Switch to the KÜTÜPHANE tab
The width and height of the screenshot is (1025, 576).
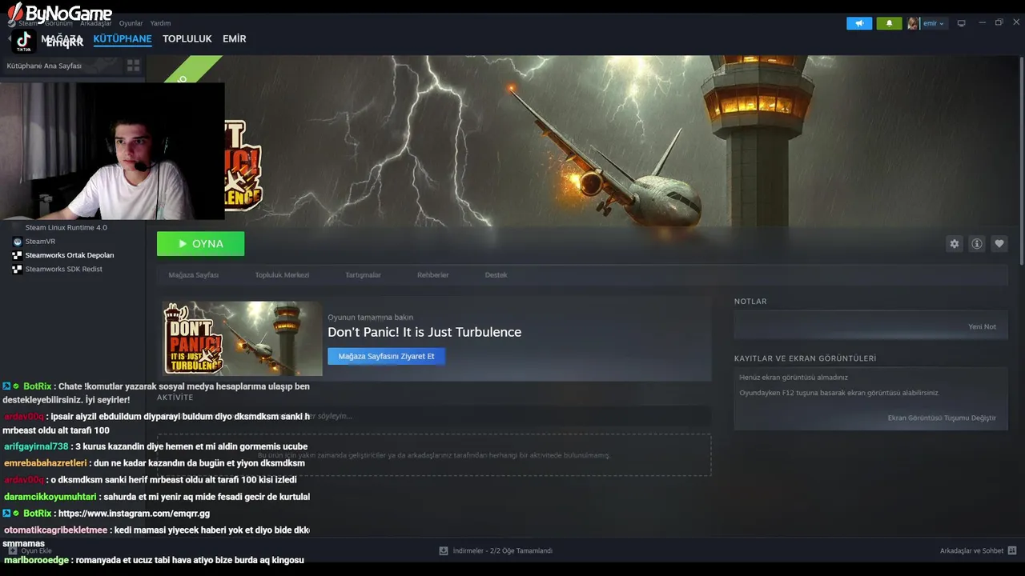coord(123,38)
